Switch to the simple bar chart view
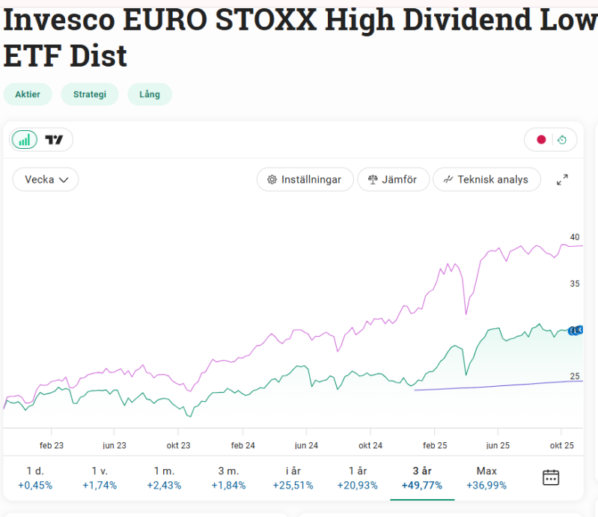 (x=25, y=140)
